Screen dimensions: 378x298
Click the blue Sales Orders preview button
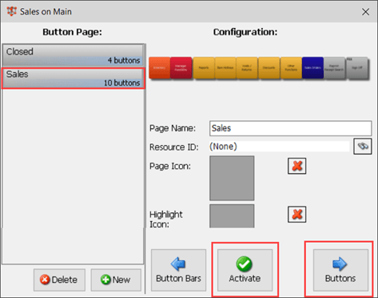[x=312, y=68]
